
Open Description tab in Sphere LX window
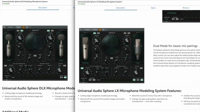click(121, 8)
